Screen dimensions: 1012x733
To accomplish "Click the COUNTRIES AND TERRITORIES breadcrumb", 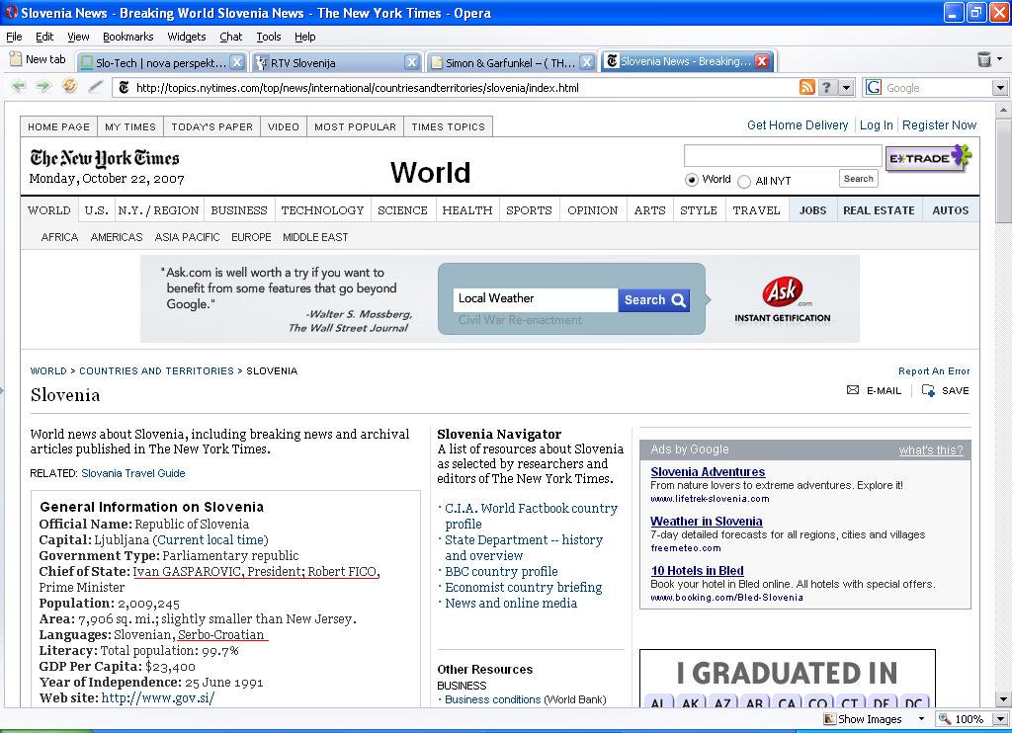I will pos(156,371).
